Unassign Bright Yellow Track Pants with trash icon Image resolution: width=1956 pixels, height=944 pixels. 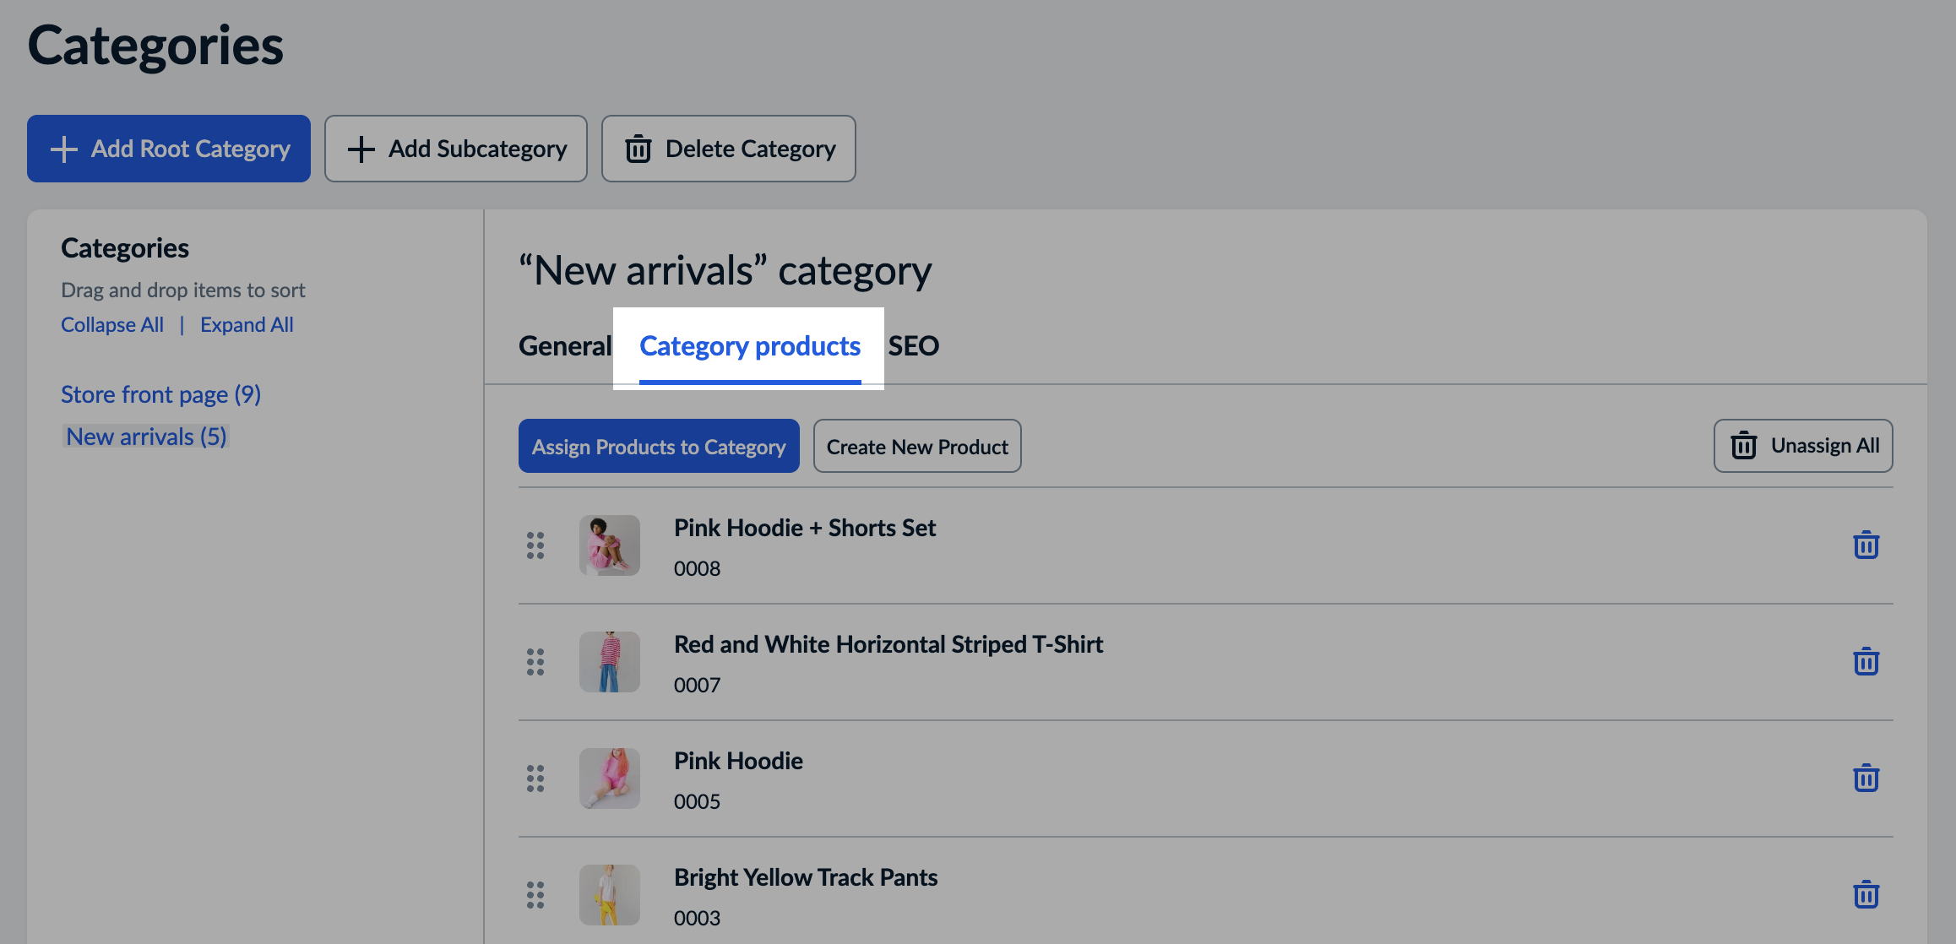[x=1866, y=895]
